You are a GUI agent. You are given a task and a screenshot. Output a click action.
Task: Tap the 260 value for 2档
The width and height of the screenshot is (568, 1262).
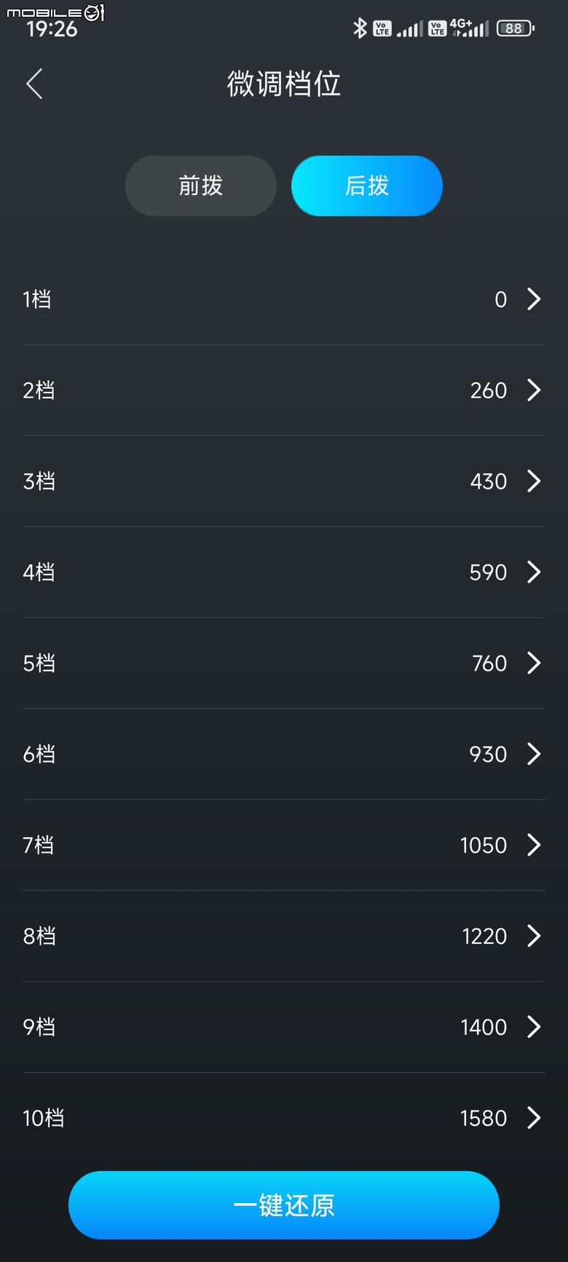click(x=489, y=390)
